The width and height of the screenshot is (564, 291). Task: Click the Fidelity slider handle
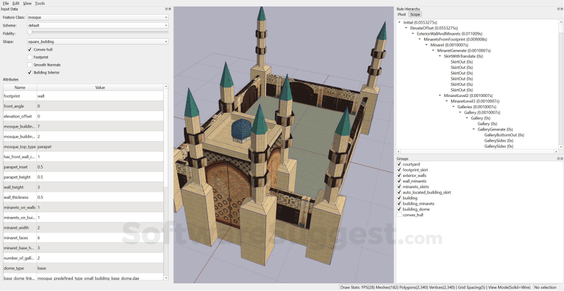coord(30,34)
